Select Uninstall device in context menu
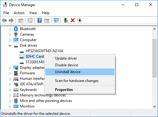This screenshot has width=158, height=117. (x=80, y=72)
